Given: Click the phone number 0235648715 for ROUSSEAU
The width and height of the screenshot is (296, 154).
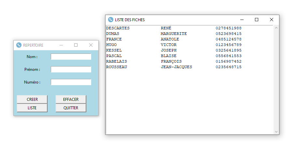Looking at the screenshot, I should pyautogui.click(x=229, y=67).
